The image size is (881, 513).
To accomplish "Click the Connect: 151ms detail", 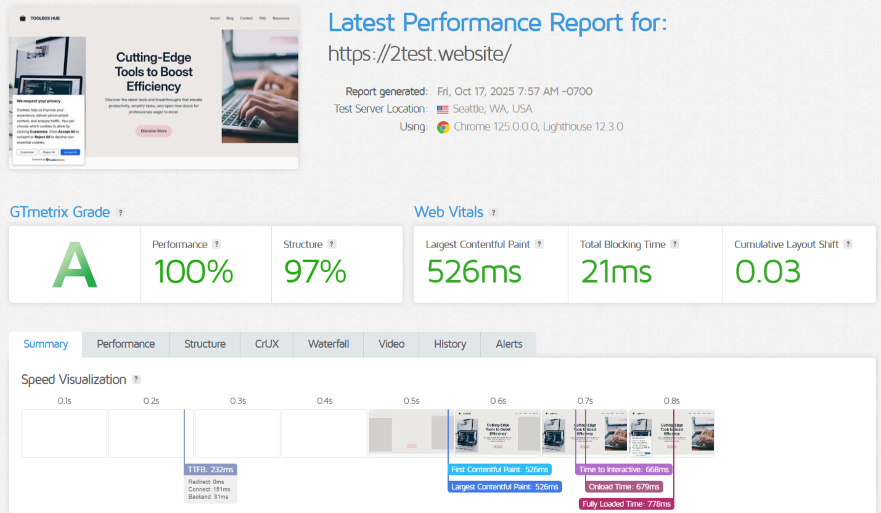I will pos(209,490).
